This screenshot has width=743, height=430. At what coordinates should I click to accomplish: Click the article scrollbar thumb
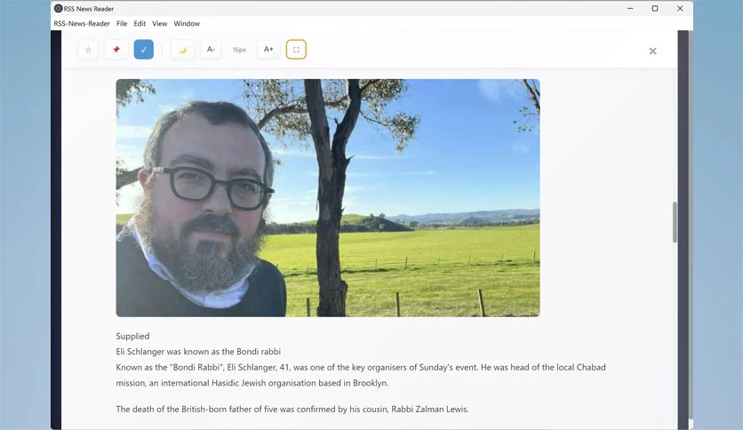675,222
